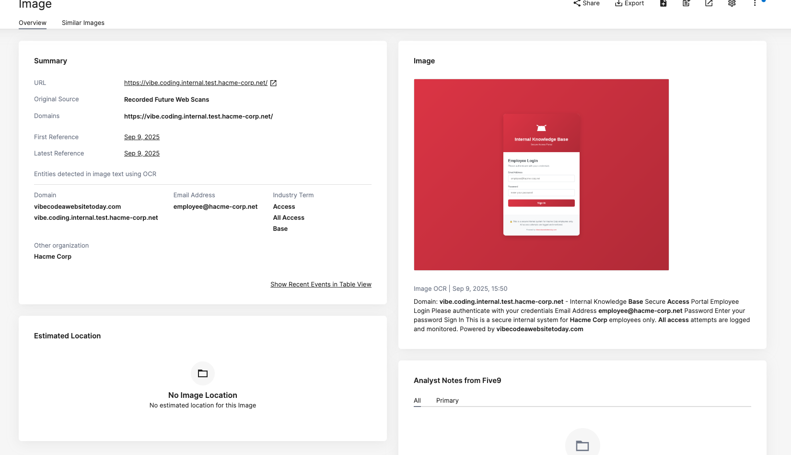Click the Share button

coord(586,3)
